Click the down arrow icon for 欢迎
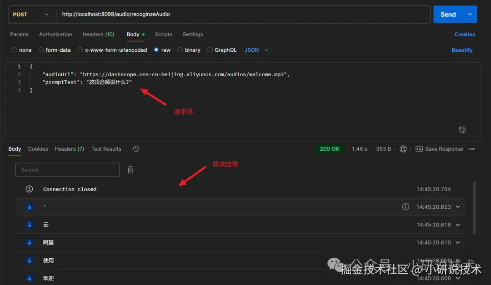This screenshot has width=491, height=285. 29,278
